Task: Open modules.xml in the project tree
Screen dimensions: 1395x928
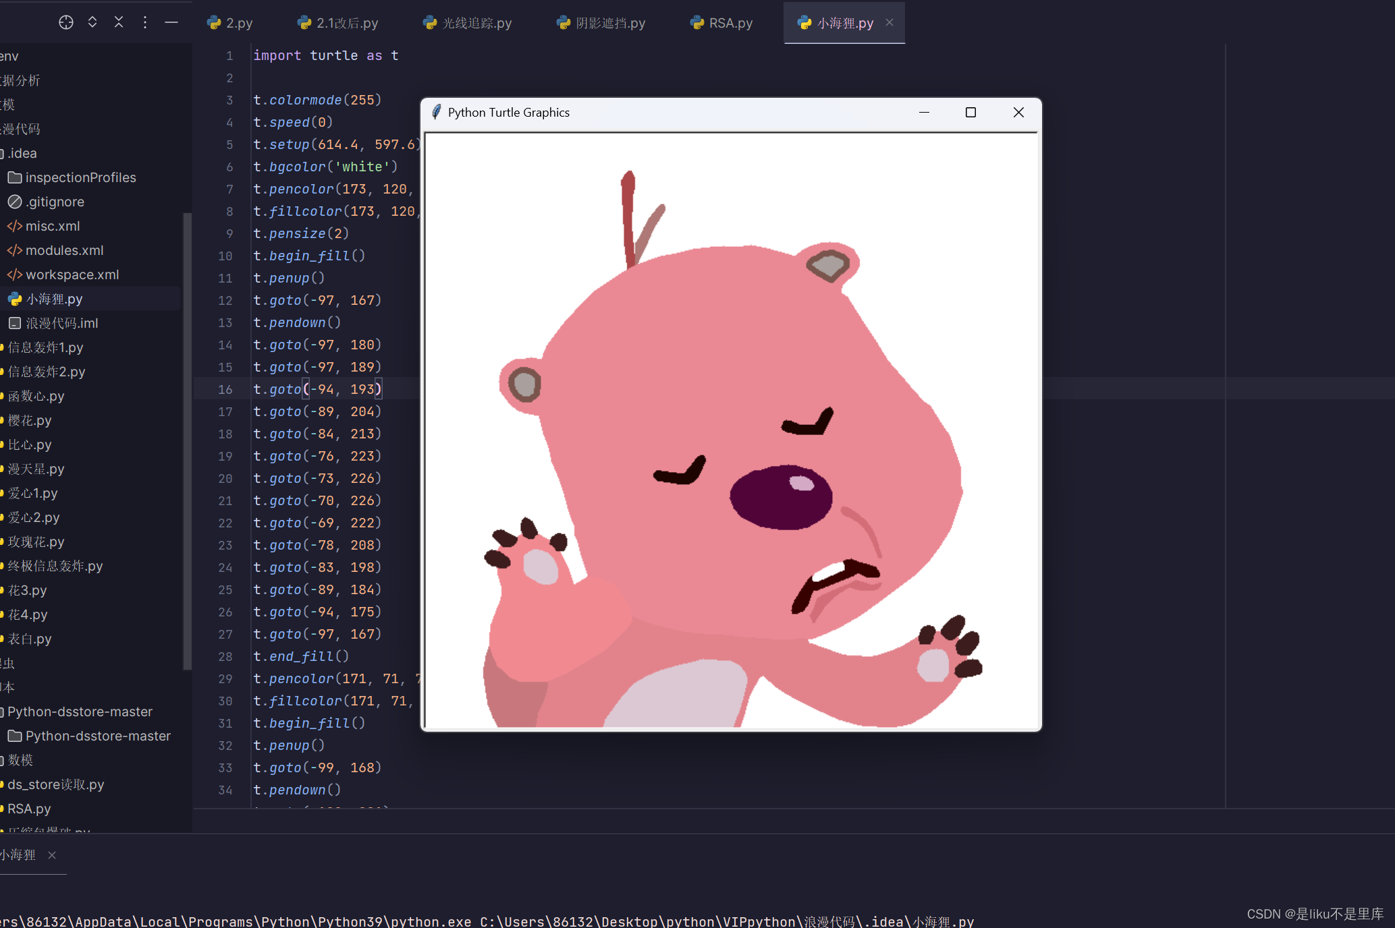Action: [55, 250]
